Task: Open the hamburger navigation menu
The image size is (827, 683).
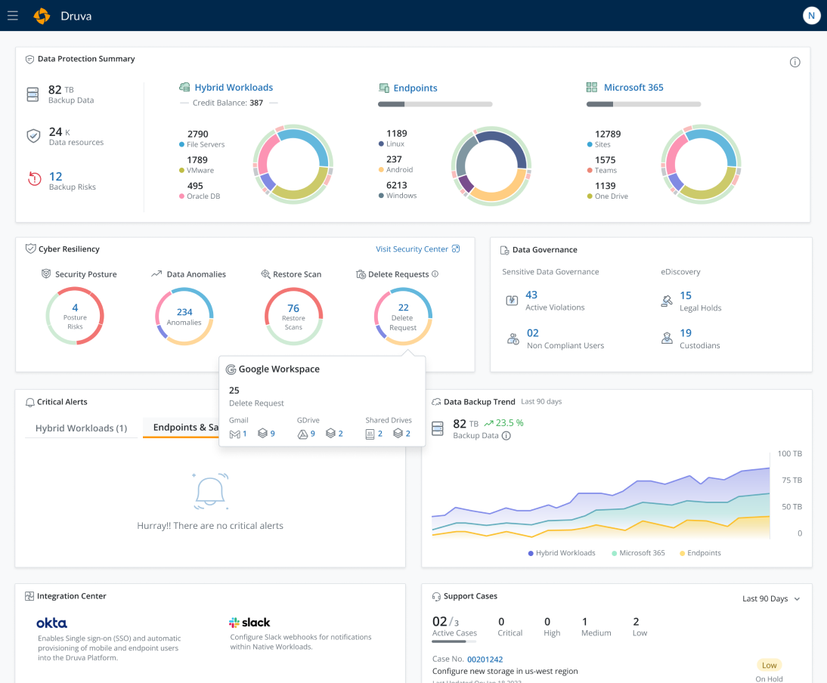Action: click(12, 16)
